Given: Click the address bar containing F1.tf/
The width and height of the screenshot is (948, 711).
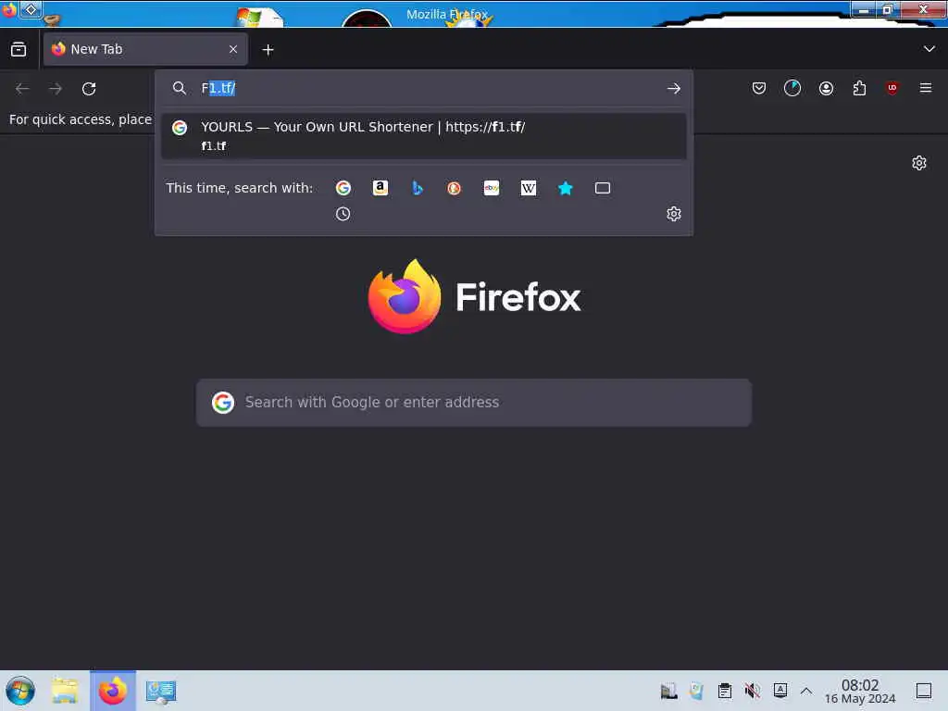Looking at the screenshot, I should [x=426, y=88].
